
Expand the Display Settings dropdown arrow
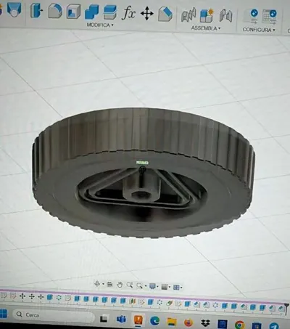(x=157, y=287)
